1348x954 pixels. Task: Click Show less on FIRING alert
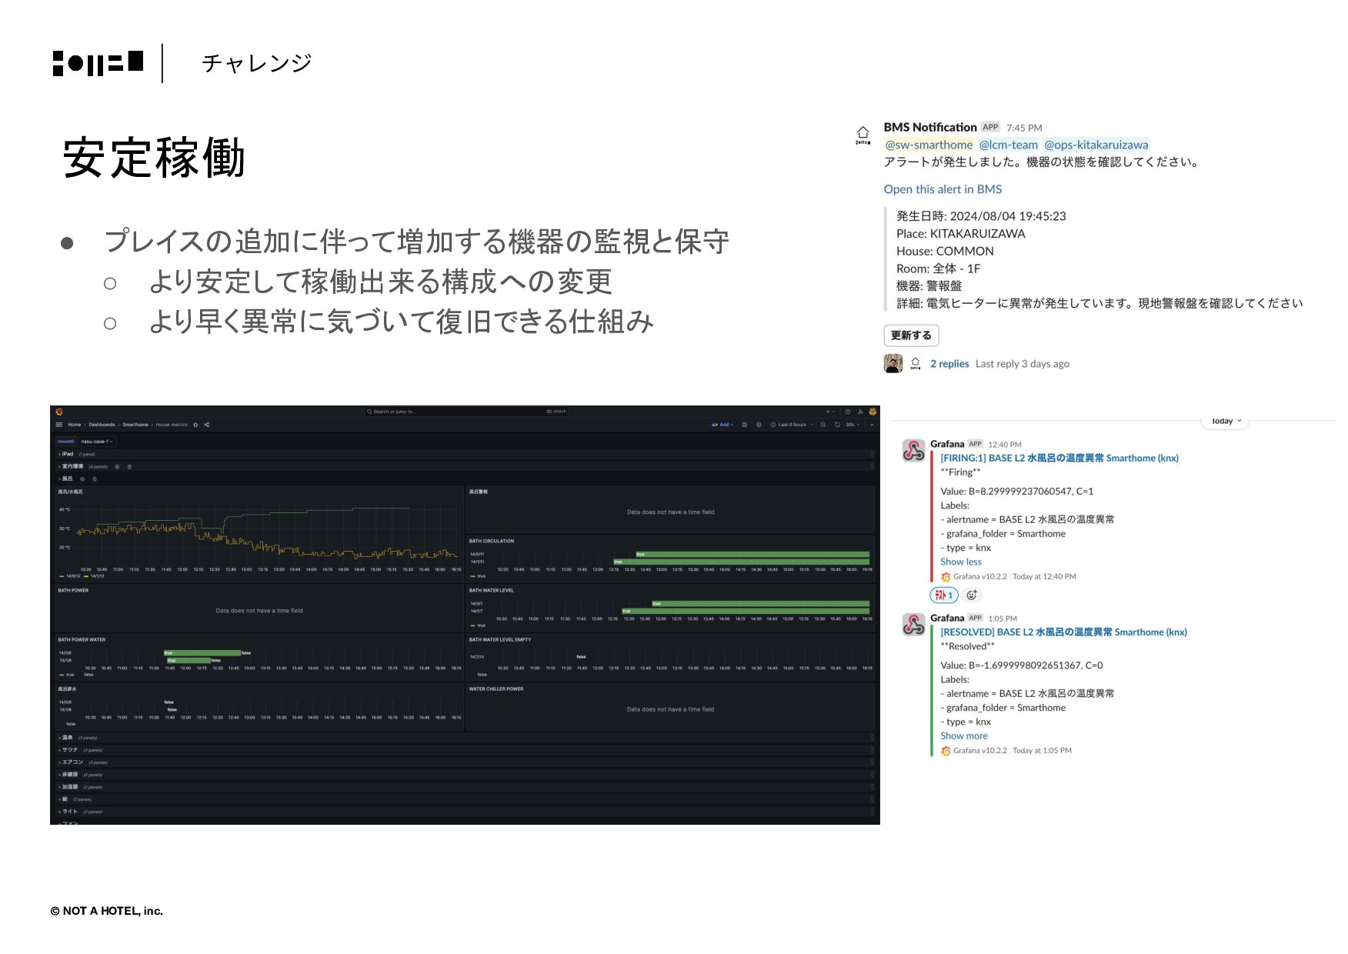point(961,562)
